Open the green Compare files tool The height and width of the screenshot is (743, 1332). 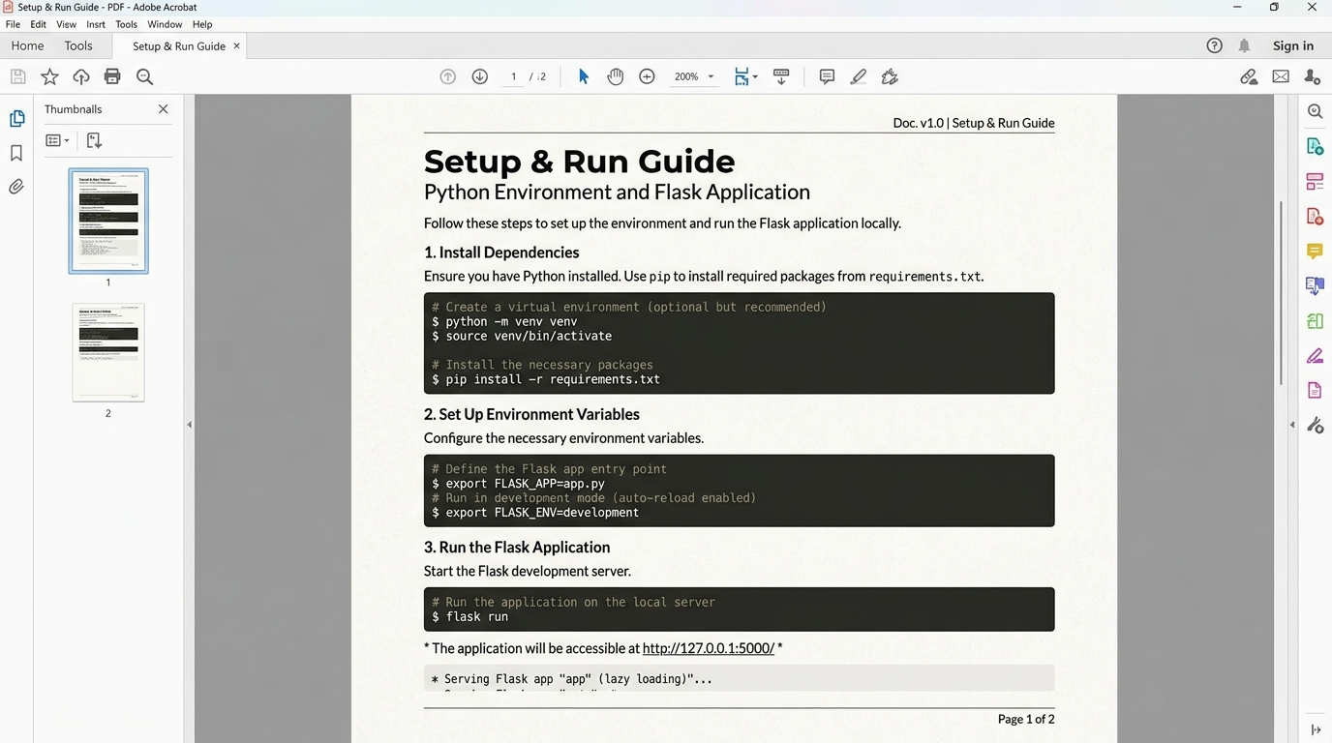[1315, 320]
